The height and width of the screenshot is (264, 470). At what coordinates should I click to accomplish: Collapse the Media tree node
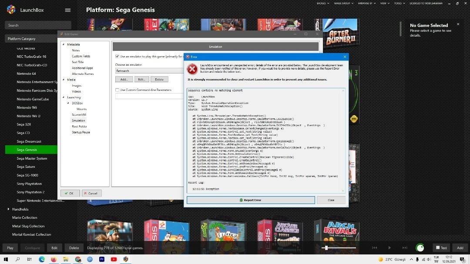pyautogui.click(x=64, y=80)
